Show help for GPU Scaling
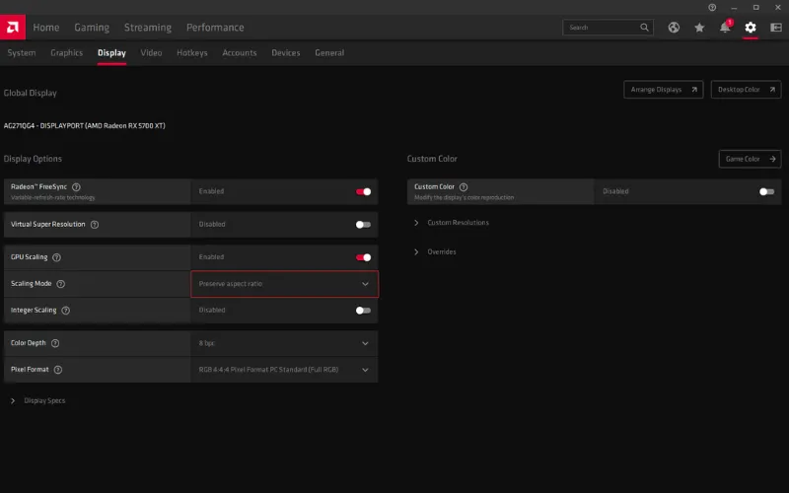 (x=56, y=257)
